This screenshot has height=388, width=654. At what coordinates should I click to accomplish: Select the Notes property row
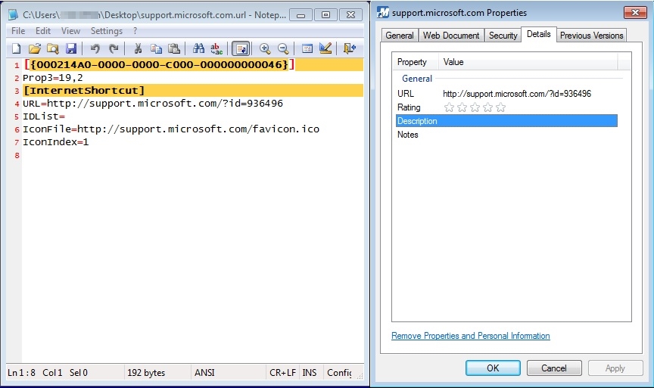[x=506, y=135]
